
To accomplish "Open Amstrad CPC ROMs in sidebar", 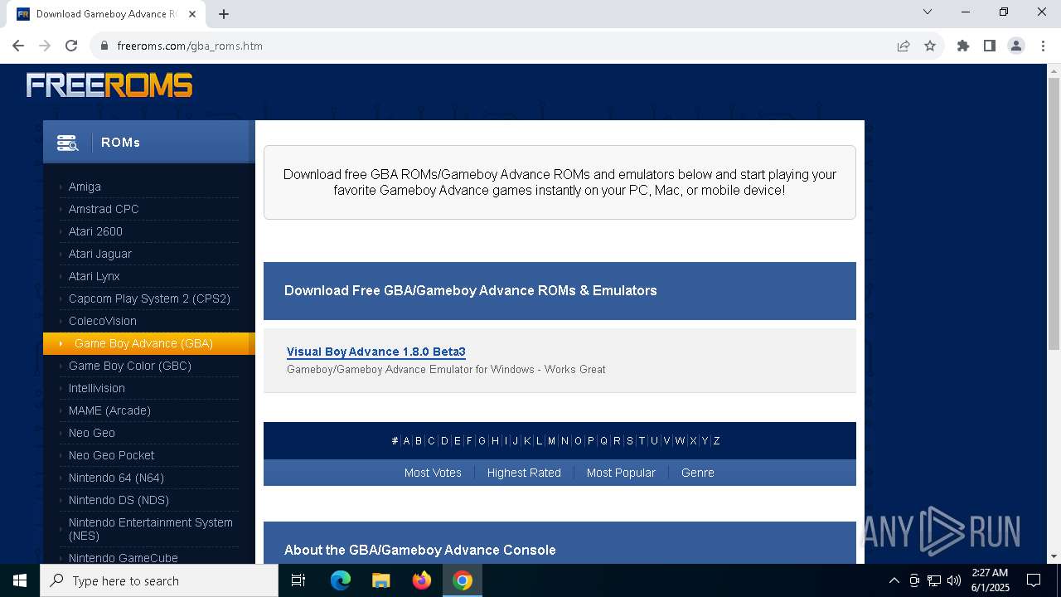I will click(x=104, y=209).
